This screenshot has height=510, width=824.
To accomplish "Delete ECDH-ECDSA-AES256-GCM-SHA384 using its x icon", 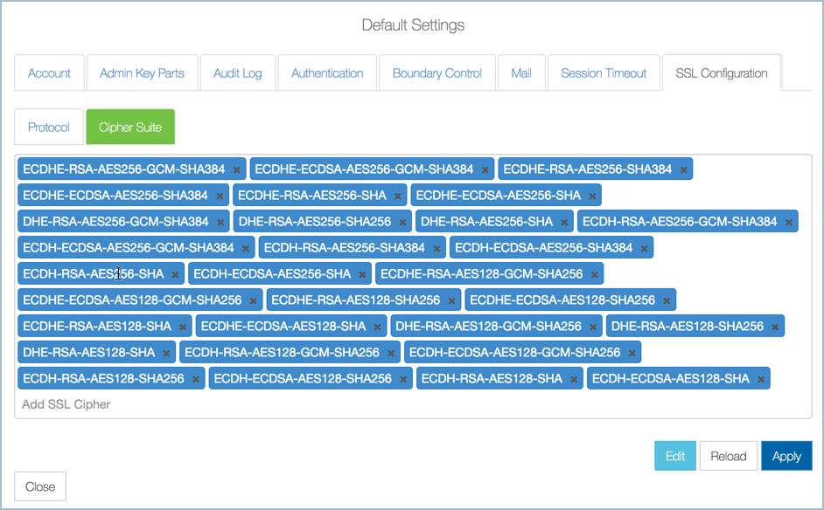I will [x=246, y=249].
